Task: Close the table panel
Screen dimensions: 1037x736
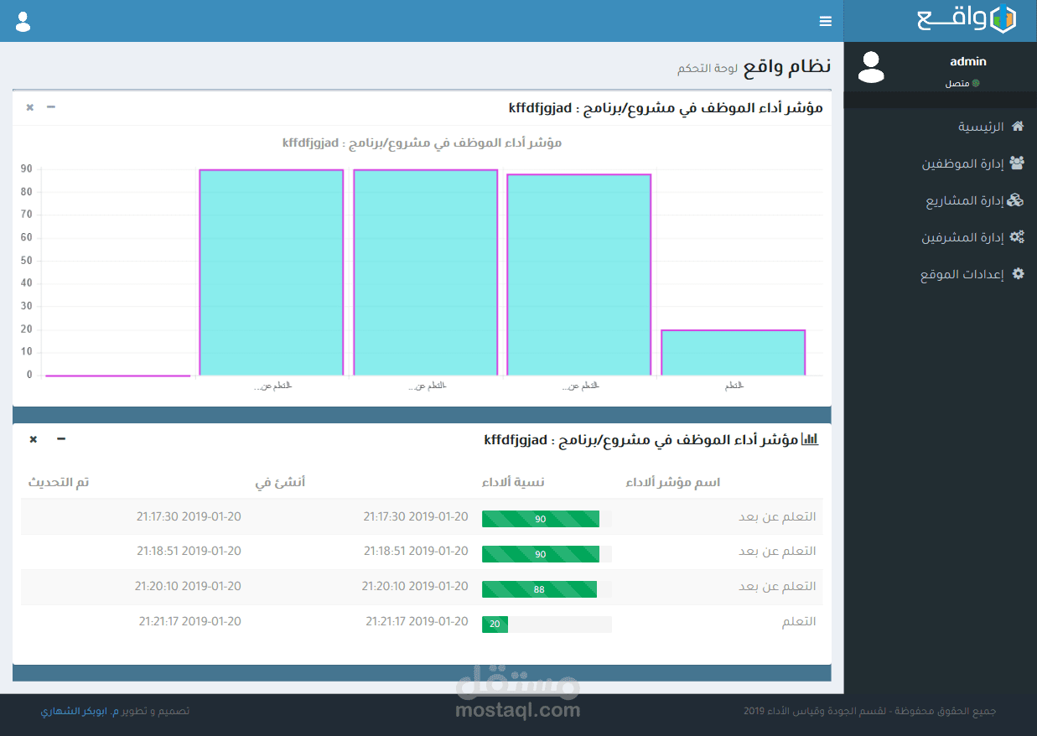Action: tap(34, 439)
